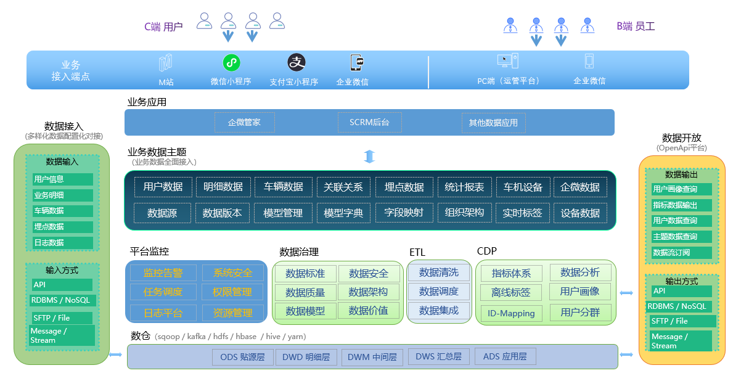Click the 支付宝小程序 icon
Viewport: 741px width, 381px height.
(297, 62)
